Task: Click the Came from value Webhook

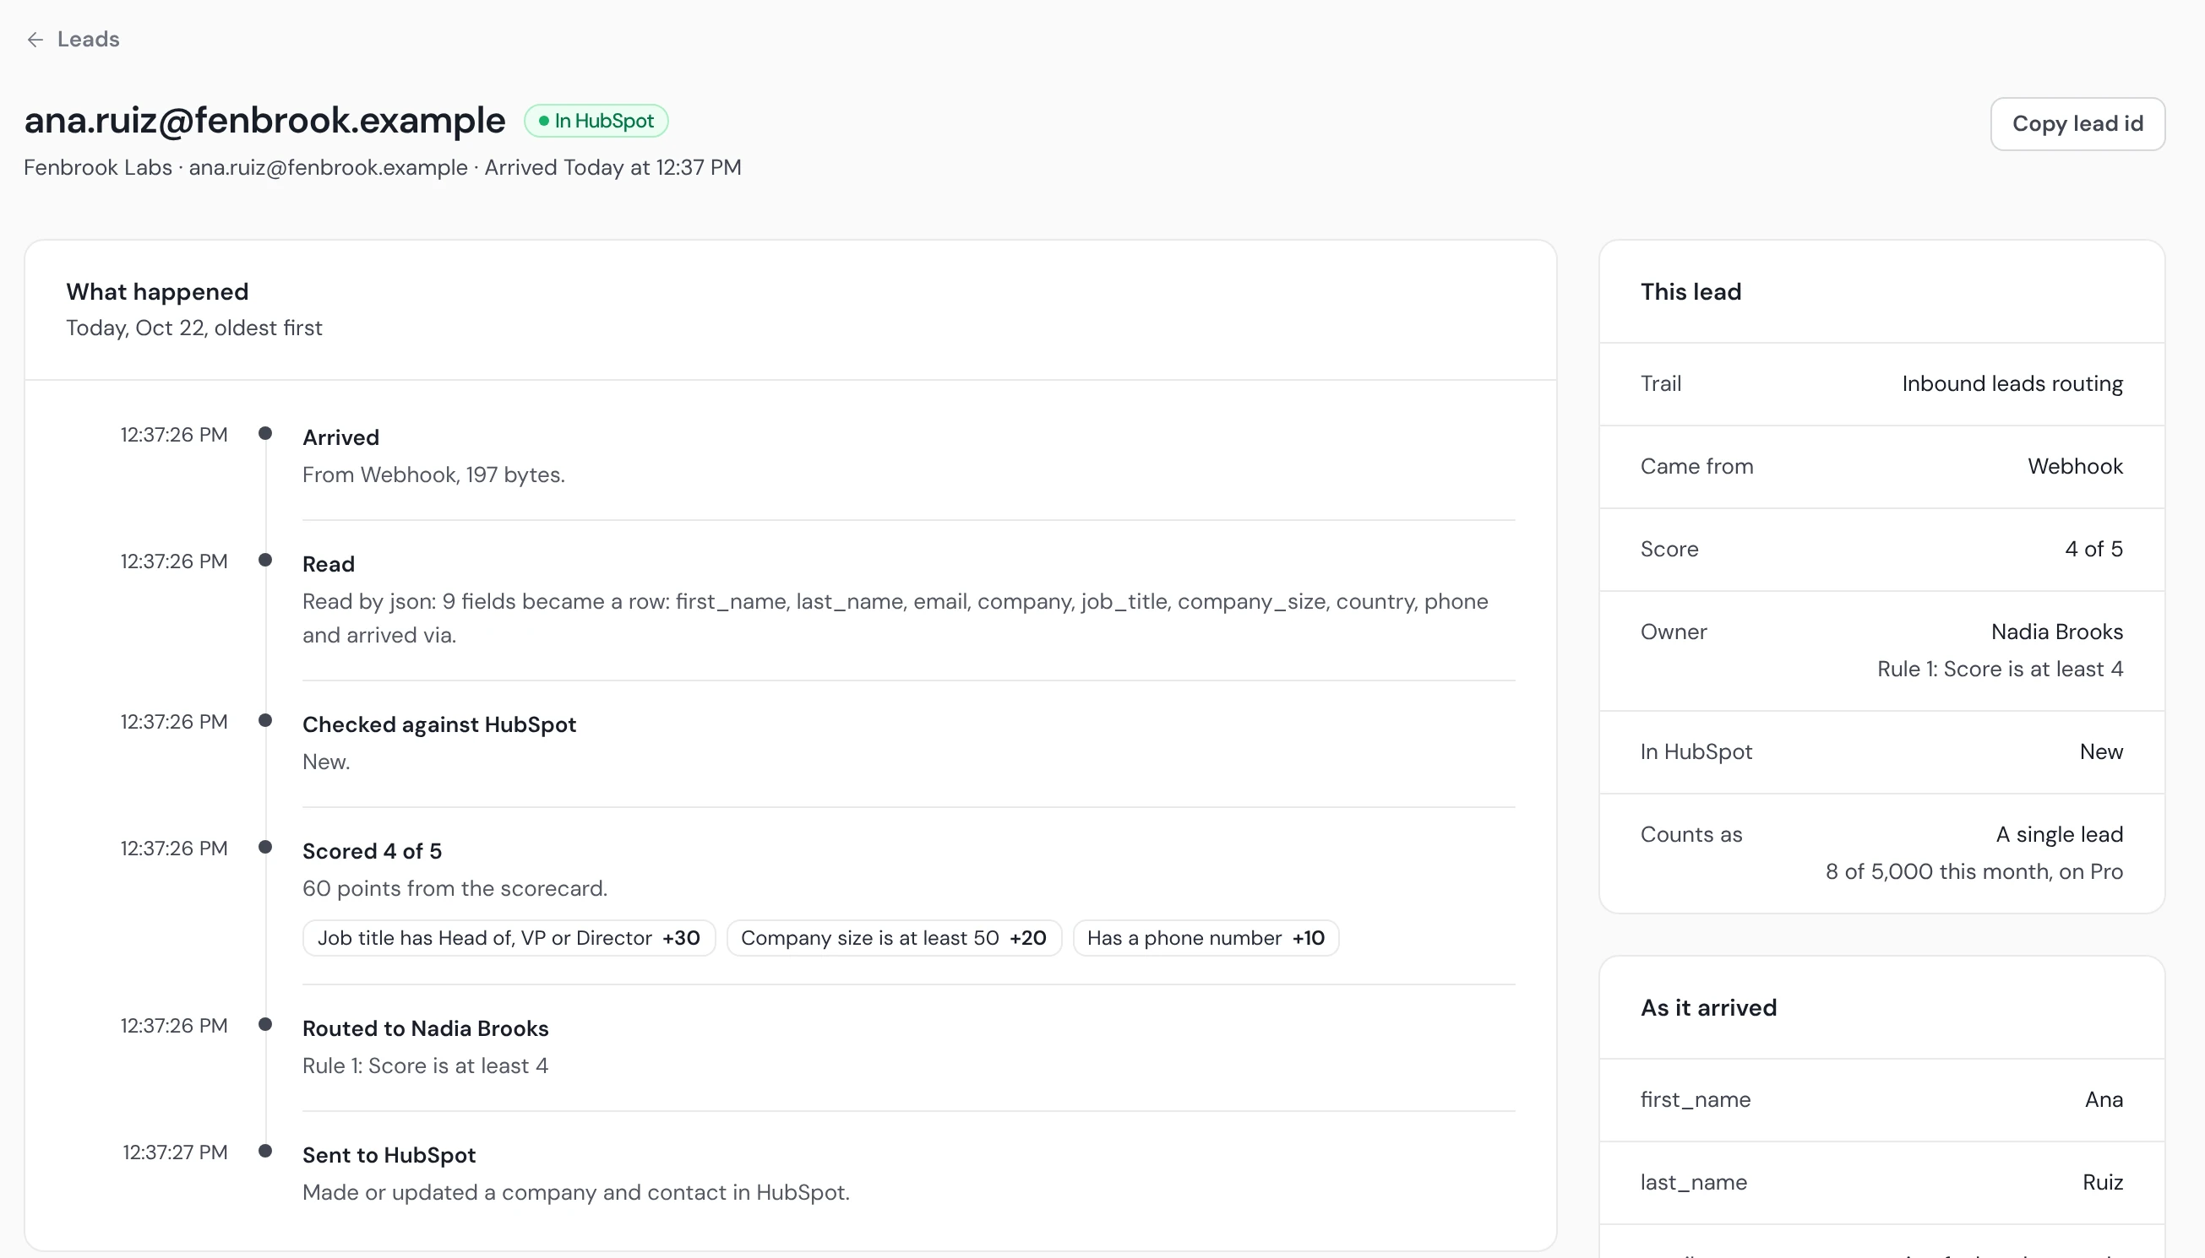Action: pyautogui.click(x=2076, y=467)
